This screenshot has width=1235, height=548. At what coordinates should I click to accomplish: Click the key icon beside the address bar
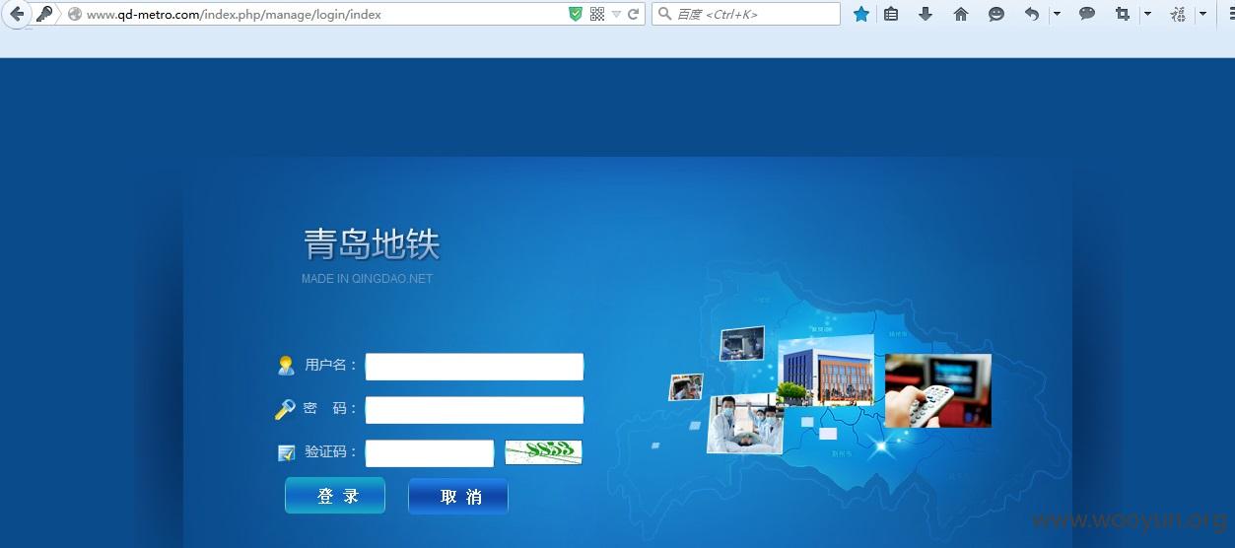tap(44, 14)
